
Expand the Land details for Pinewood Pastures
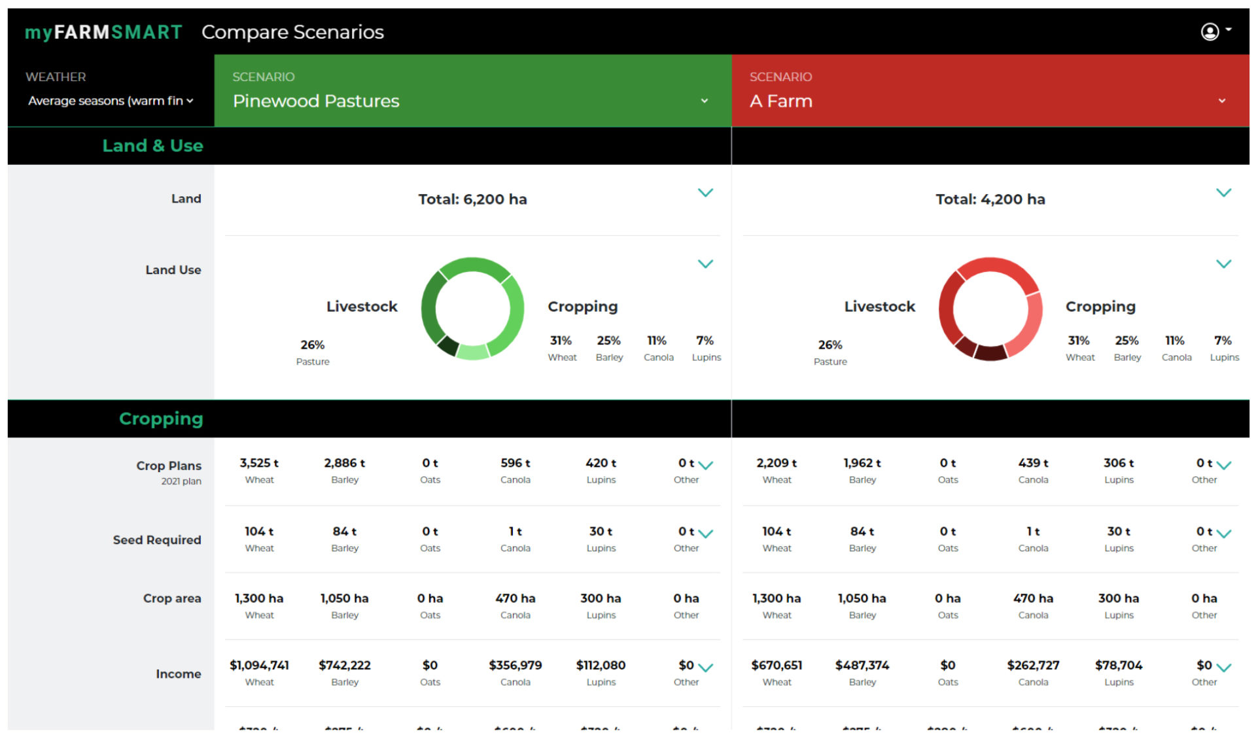(705, 193)
